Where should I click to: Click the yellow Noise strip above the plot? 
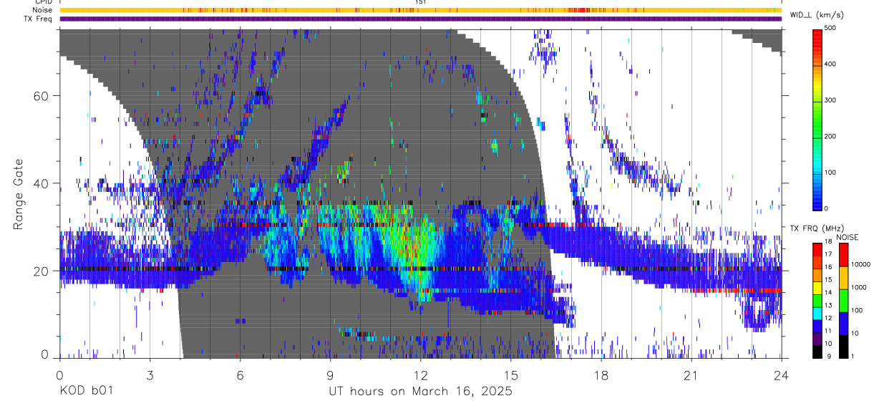420,10
